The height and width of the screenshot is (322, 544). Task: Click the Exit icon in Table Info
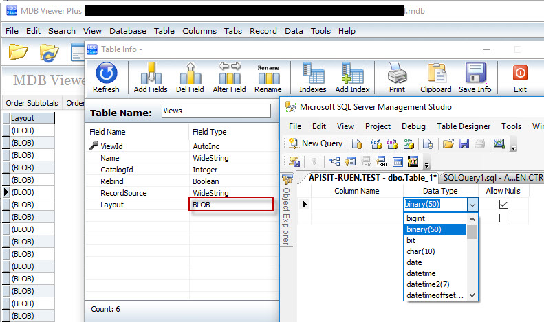click(x=520, y=73)
